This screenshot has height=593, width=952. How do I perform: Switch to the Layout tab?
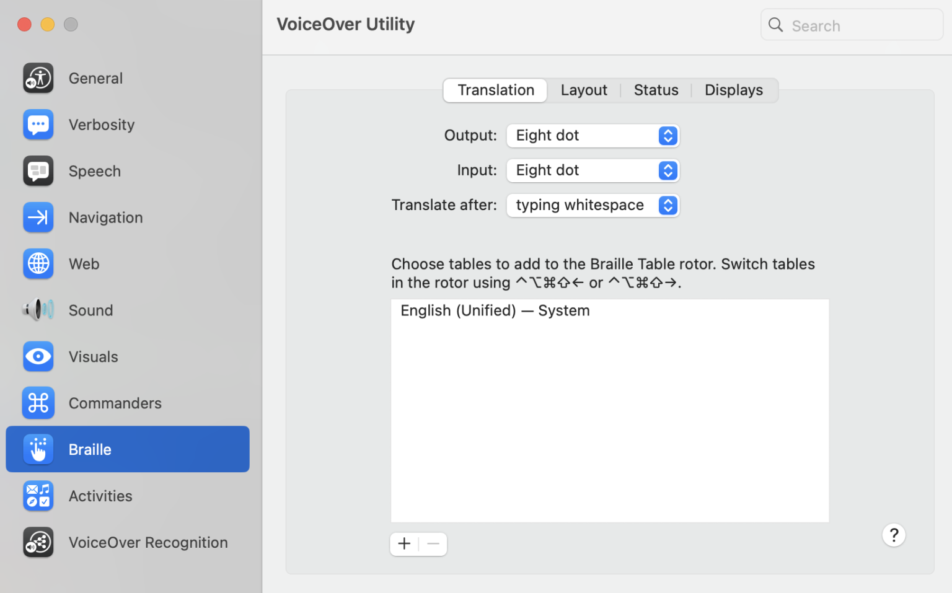(x=584, y=90)
